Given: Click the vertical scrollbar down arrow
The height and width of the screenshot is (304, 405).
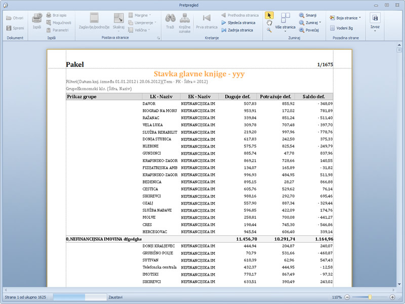Looking at the screenshot, I should pos(399,284).
